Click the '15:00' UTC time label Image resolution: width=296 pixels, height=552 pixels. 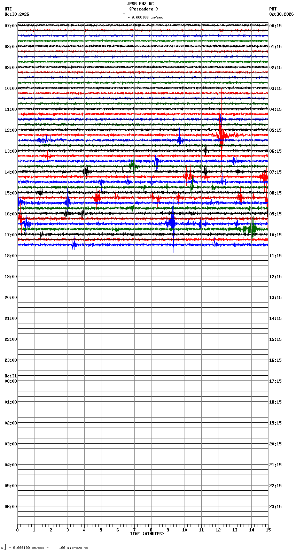11,193
